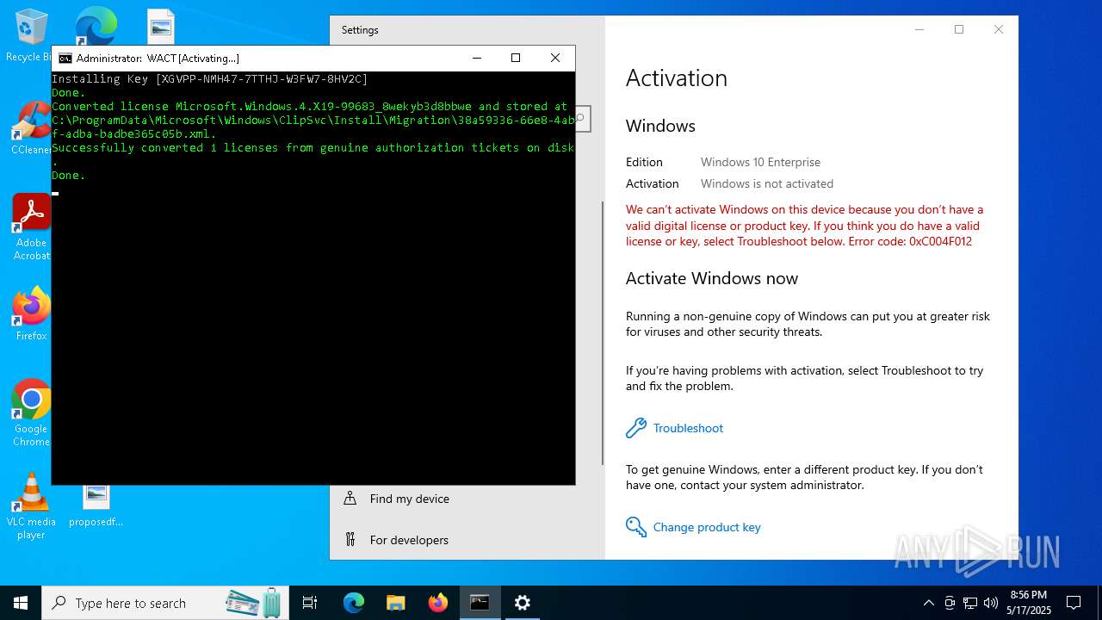Viewport: 1102px width, 620px height.
Task: Click the Activation page heading
Action: click(x=677, y=77)
